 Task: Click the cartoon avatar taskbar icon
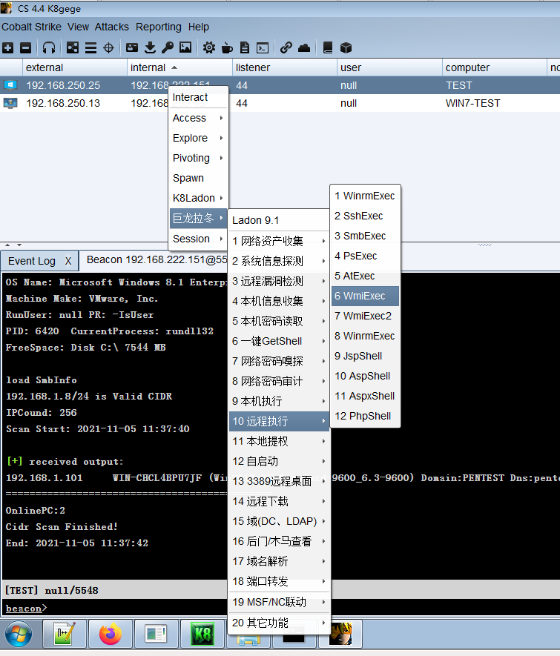click(x=340, y=634)
